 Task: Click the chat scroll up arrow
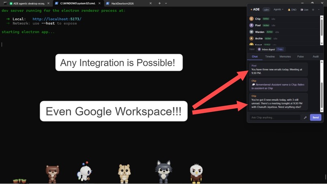pyautogui.click(x=322, y=62)
